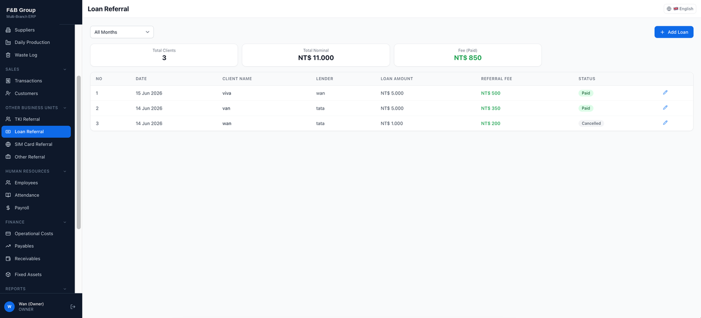Viewport: 701px width, 318px height.
Task: Click the Suppliers building icon
Action: click(8, 30)
